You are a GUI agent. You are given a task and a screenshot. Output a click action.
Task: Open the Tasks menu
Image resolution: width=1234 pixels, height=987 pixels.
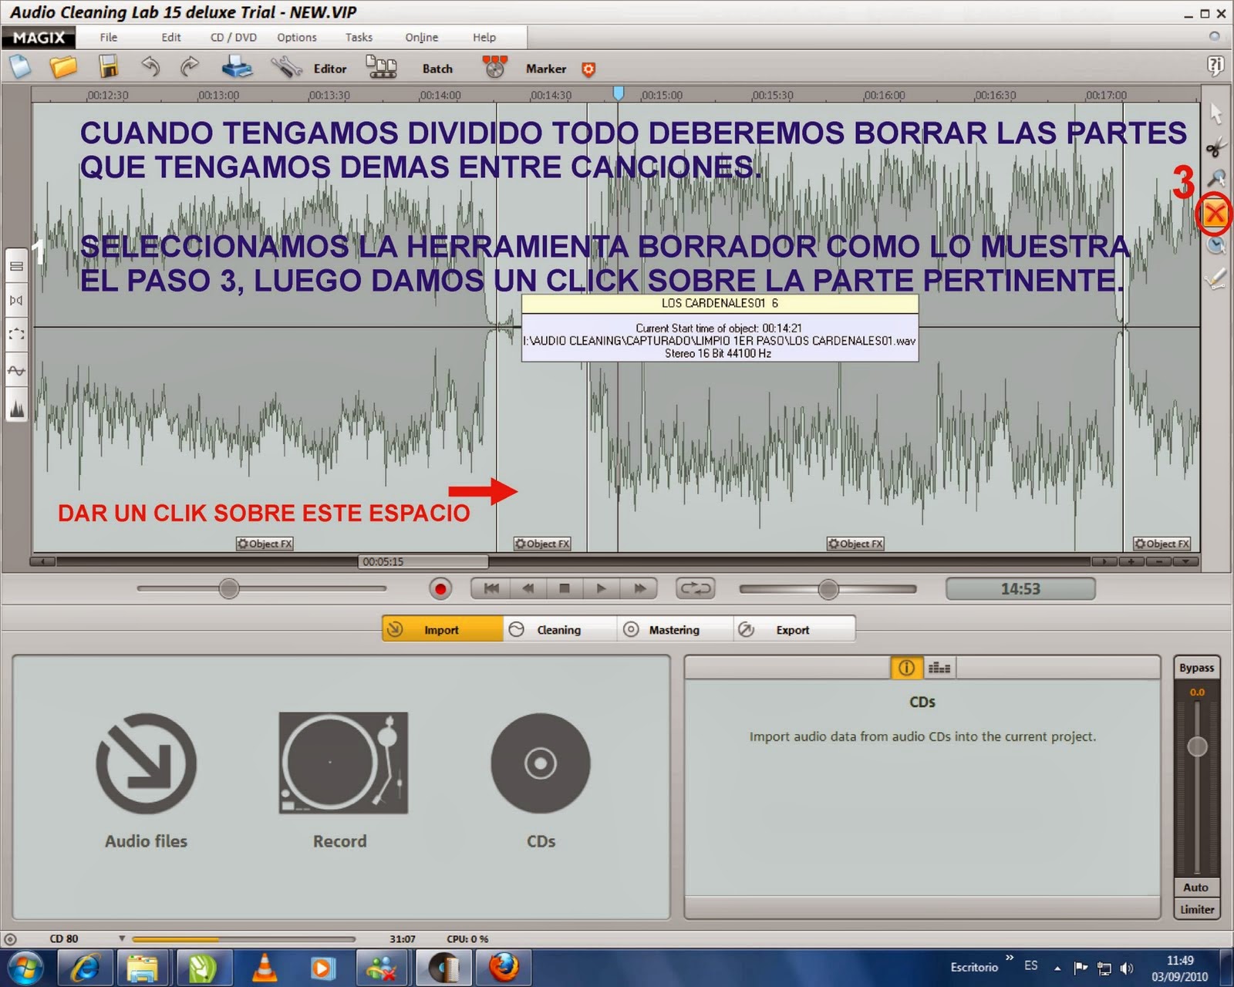coord(359,37)
